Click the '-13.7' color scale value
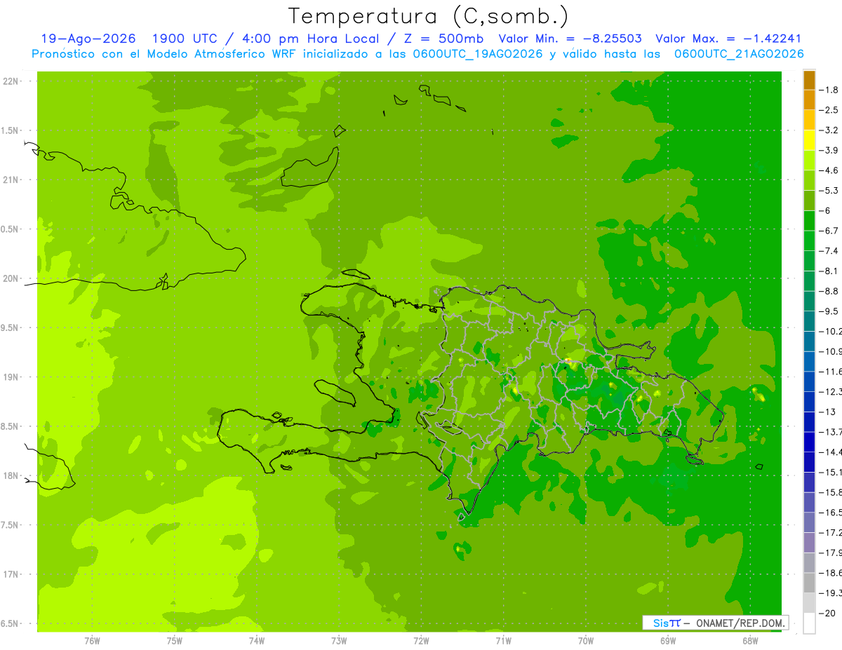 [x=830, y=431]
